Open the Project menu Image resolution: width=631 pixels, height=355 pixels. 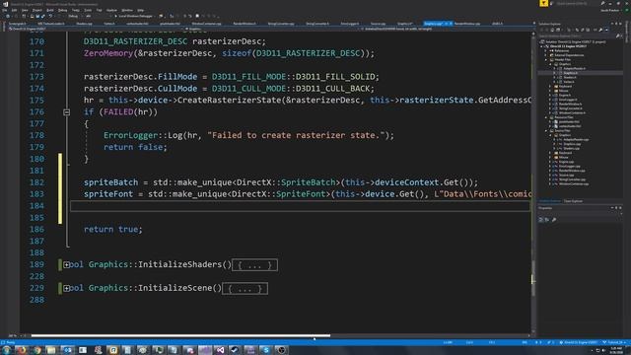[36, 10]
